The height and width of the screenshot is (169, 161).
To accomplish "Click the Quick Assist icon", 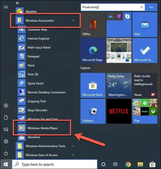I will coord(22,83).
